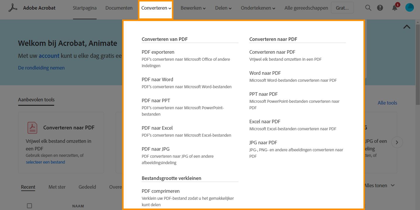Open the account link in the welcome text
This screenshot has width=420, height=210.
point(49,56)
